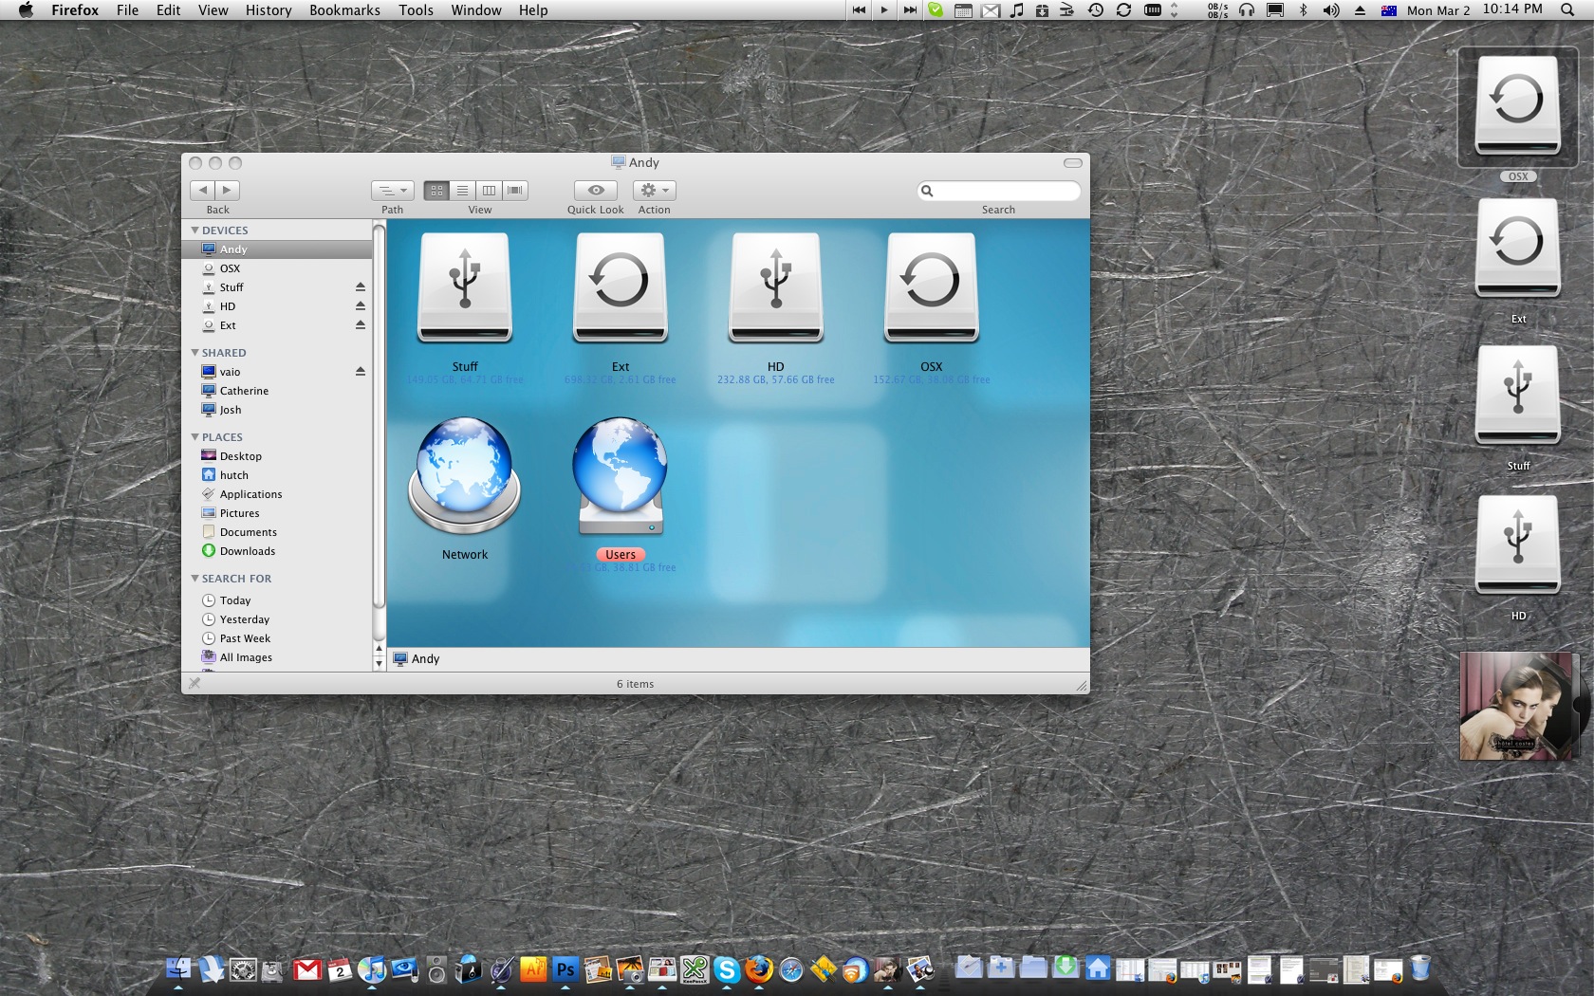Open the HD USB drive in Finder window
1594x996 pixels.
[776, 288]
